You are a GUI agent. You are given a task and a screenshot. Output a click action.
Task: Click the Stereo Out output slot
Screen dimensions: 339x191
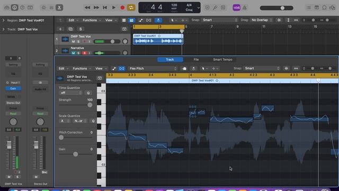(13, 103)
